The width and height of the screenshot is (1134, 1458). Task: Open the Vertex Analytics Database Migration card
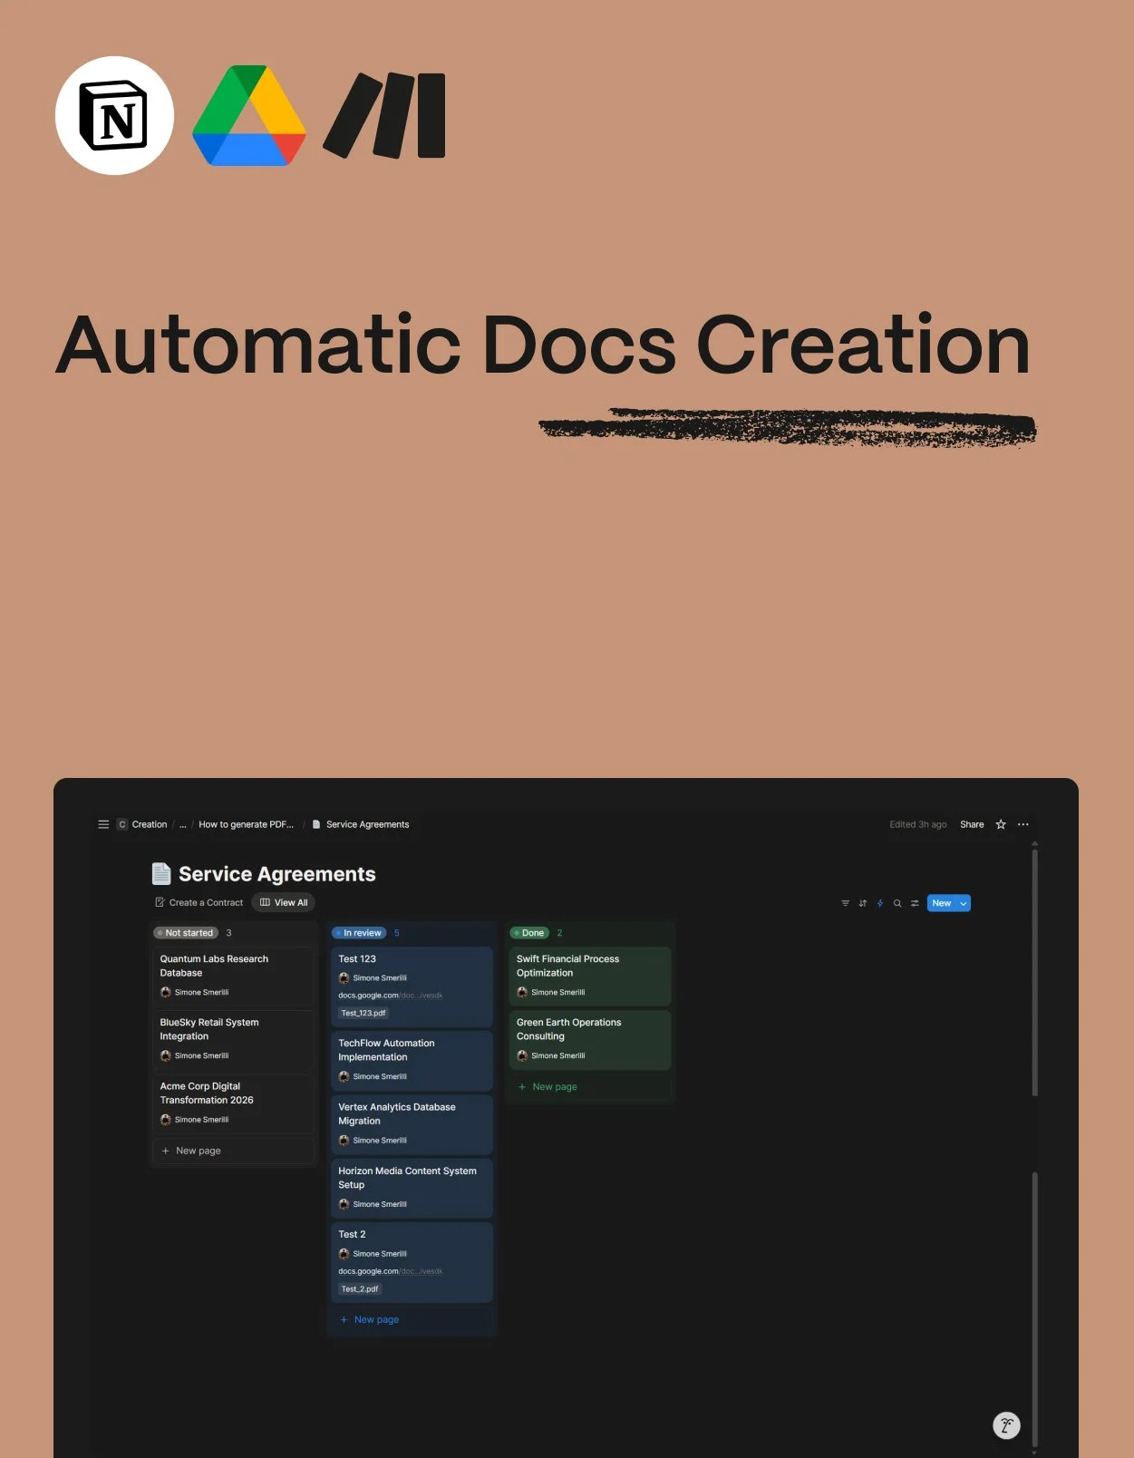coord(412,1124)
